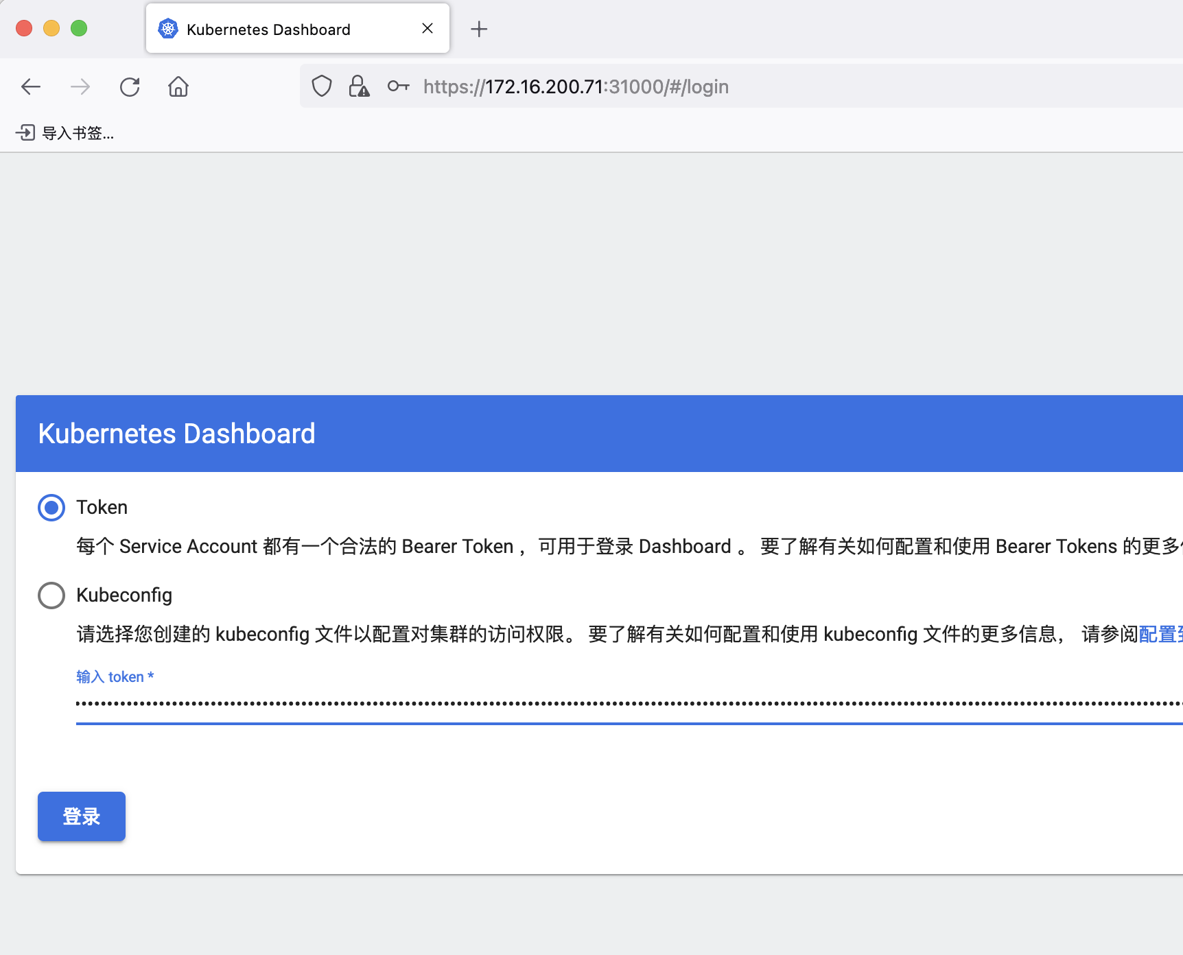Click the token input field
Viewport: 1183px width, 955px height.
(629, 705)
